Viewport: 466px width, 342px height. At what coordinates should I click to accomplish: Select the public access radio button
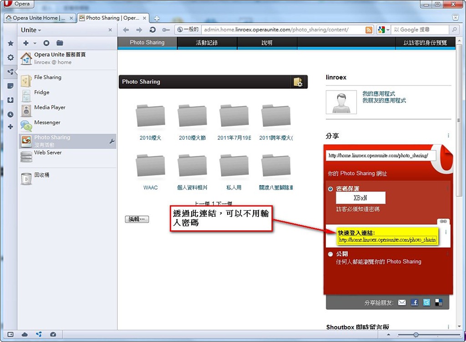point(330,254)
